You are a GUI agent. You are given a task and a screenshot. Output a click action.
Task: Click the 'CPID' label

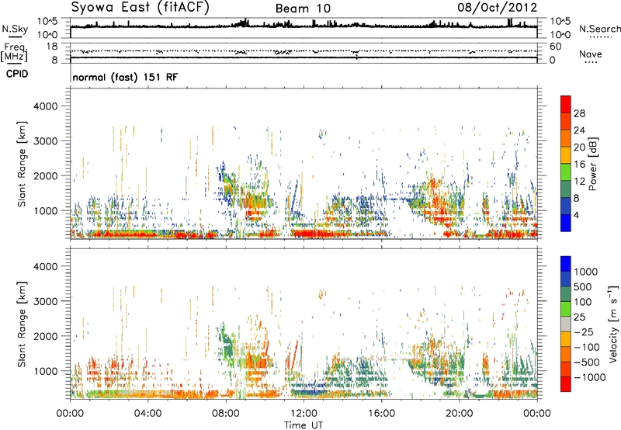(x=17, y=74)
